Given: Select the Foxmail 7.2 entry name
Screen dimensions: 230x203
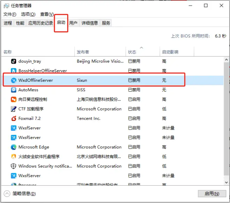Looking at the screenshot, I should click(30, 119).
